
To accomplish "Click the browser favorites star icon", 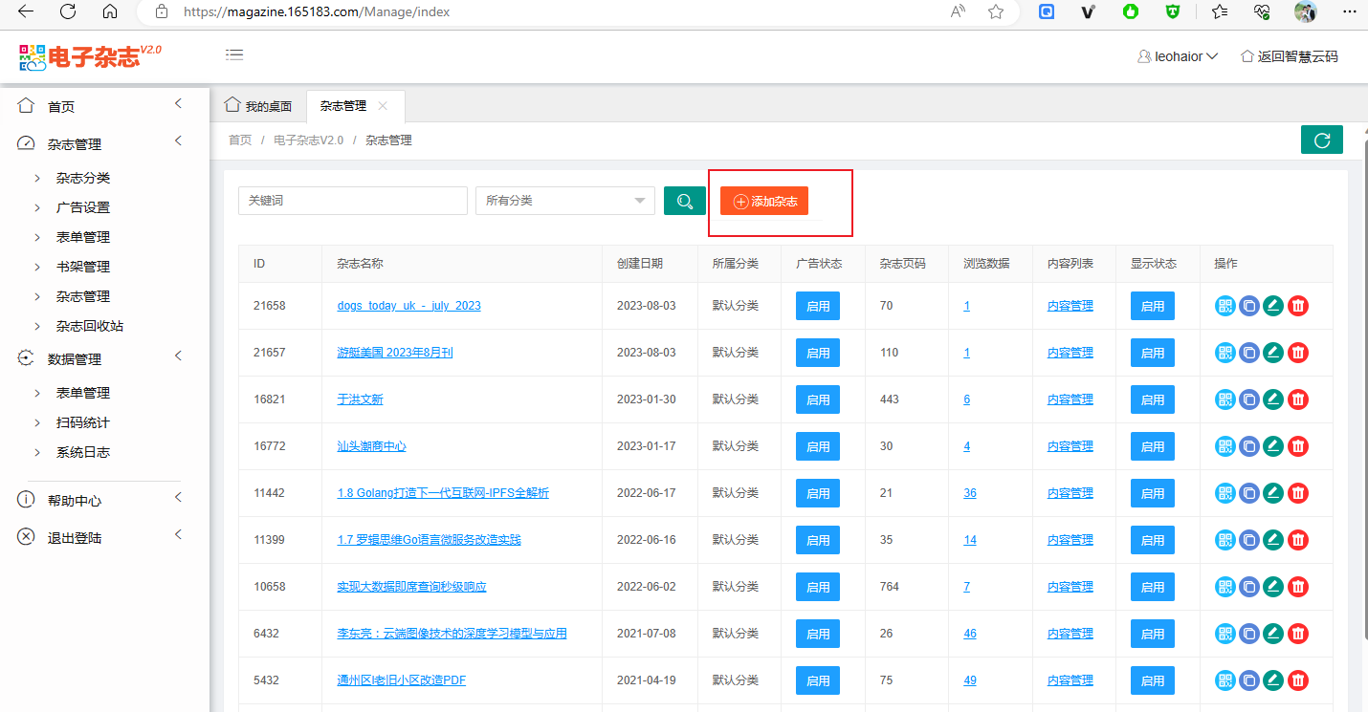I will 996,11.
